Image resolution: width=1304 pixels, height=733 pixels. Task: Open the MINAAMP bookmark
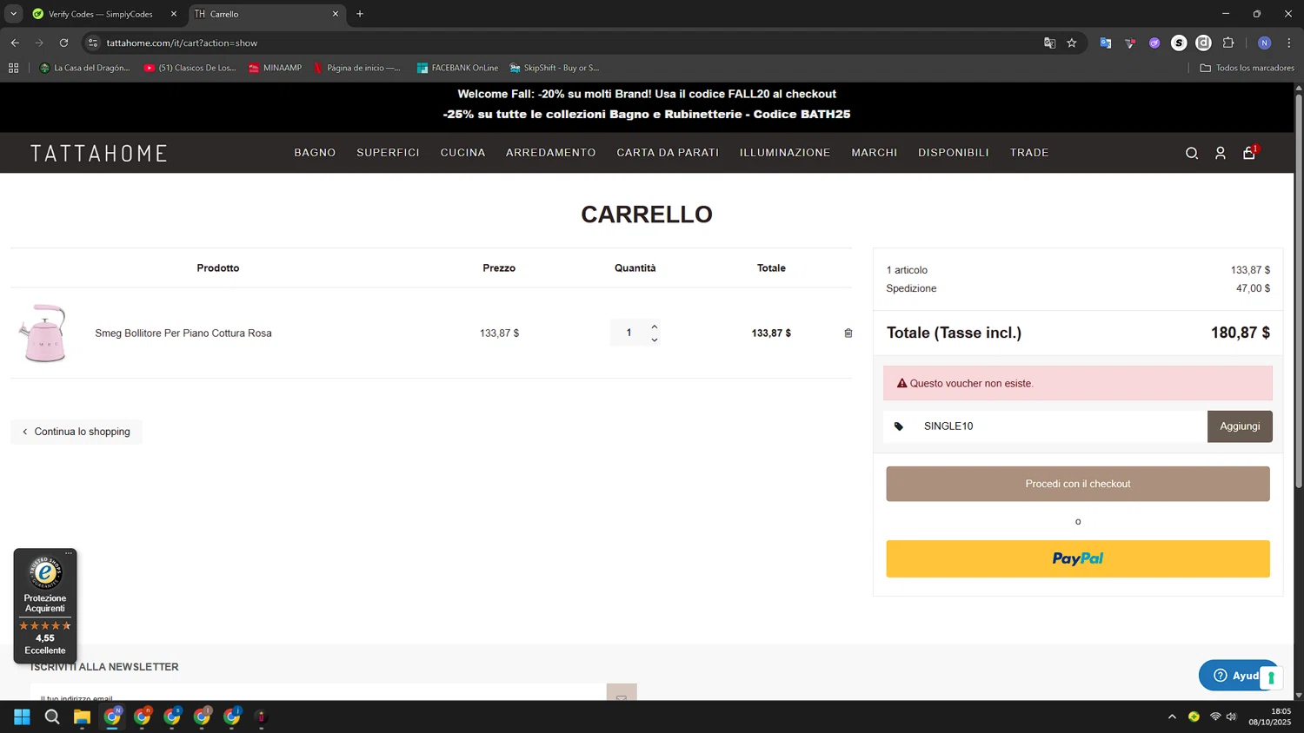(x=276, y=68)
